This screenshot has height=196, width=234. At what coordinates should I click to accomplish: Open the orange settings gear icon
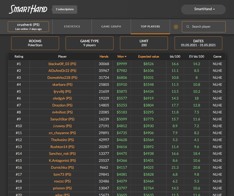[176, 27]
